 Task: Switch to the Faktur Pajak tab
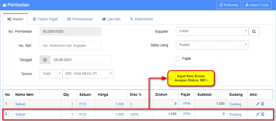click(x=45, y=19)
